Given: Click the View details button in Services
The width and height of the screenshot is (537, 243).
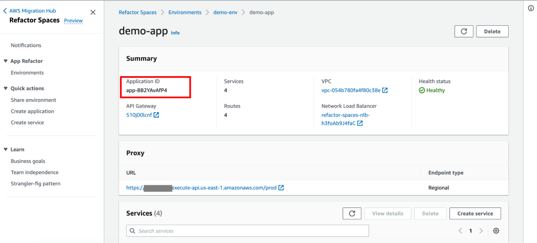Looking at the screenshot, I should click(388, 214).
